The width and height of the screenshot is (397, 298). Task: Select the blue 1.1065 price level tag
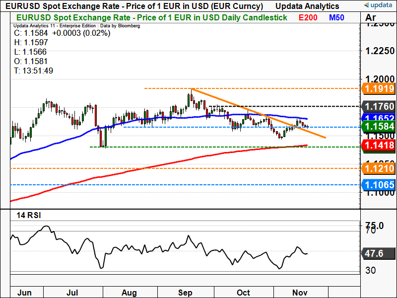[x=379, y=185]
